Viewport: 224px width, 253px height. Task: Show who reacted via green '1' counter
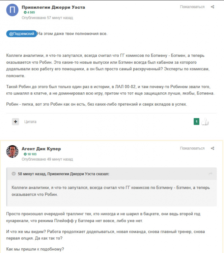196,121
